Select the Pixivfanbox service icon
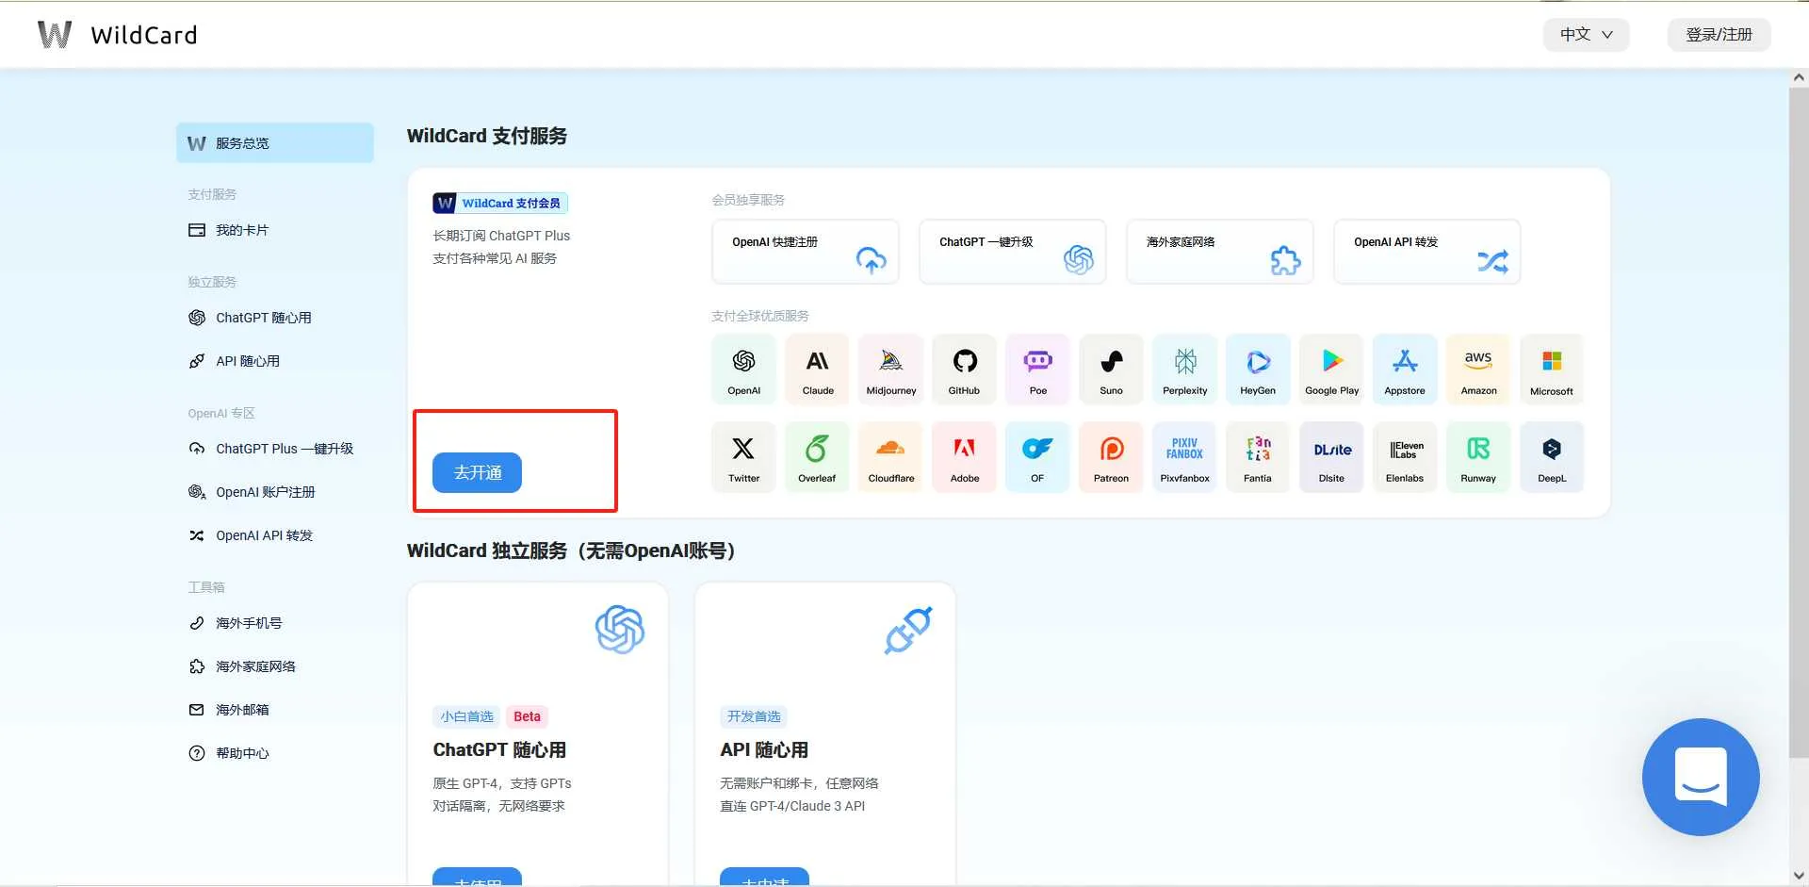 [x=1184, y=457]
